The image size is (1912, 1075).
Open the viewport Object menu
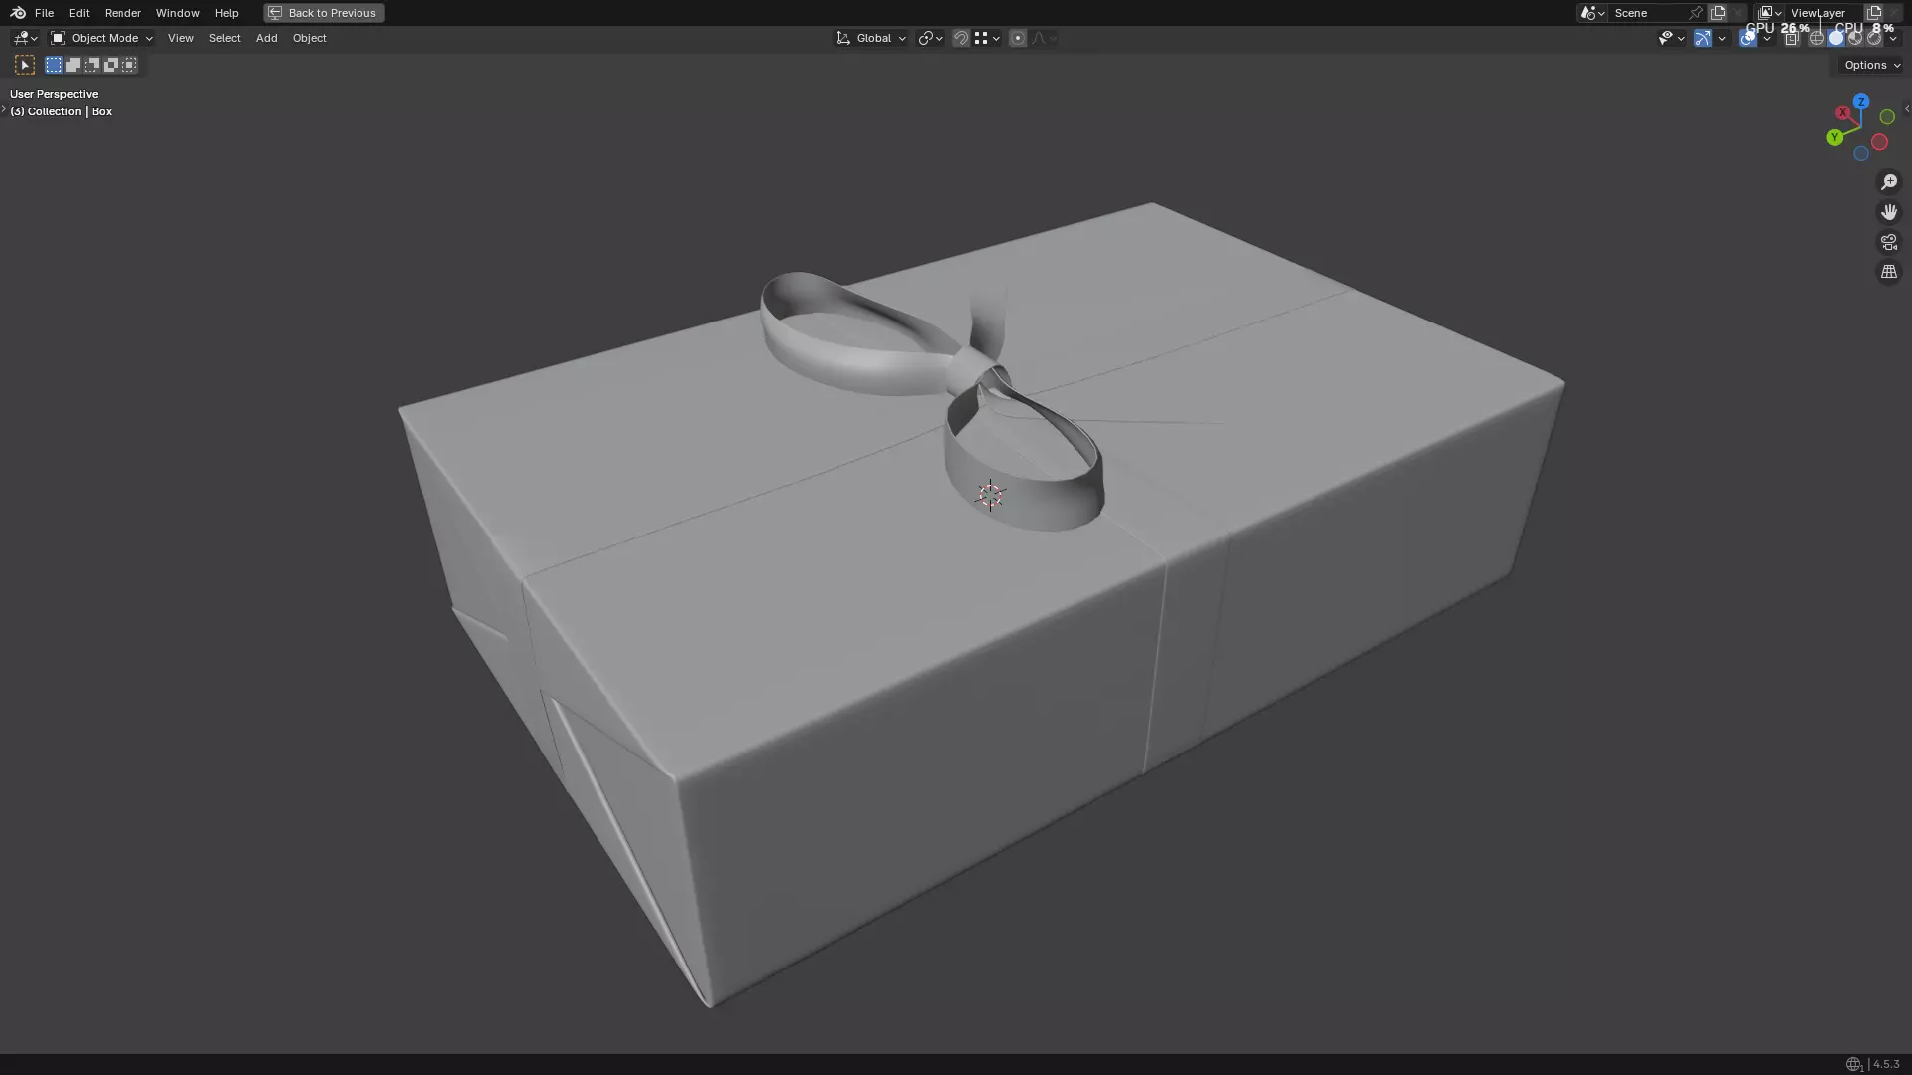[x=309, y=38]
